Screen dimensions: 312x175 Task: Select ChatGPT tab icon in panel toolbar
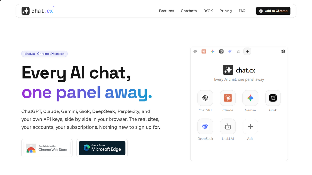pos(195,52)
